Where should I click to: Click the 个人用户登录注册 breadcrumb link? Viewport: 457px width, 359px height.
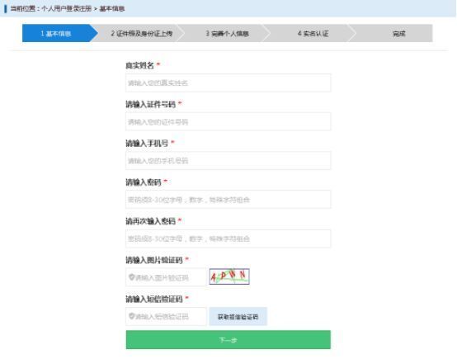[67, 9]
